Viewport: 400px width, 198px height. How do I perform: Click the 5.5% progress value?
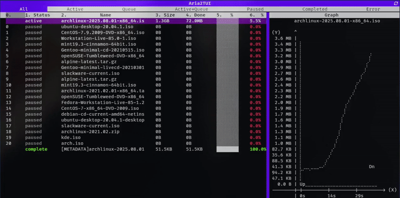pyautogui.click(x=255, y=21)
